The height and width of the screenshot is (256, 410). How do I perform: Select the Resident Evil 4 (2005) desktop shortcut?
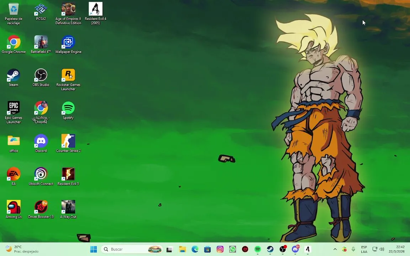[95, 14]
